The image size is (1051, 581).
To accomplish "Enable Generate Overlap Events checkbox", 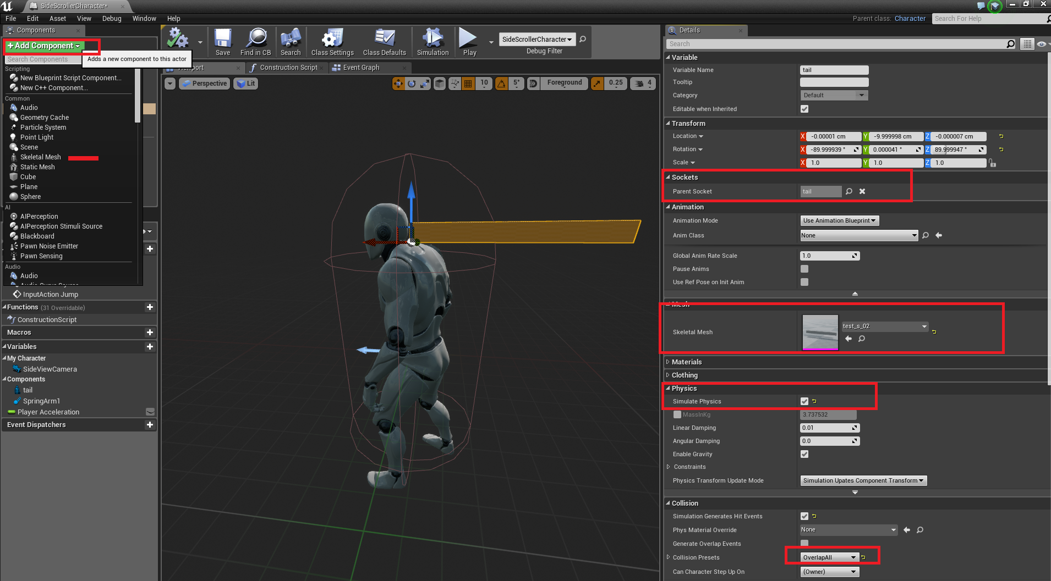I will click(x=804, y=543).
